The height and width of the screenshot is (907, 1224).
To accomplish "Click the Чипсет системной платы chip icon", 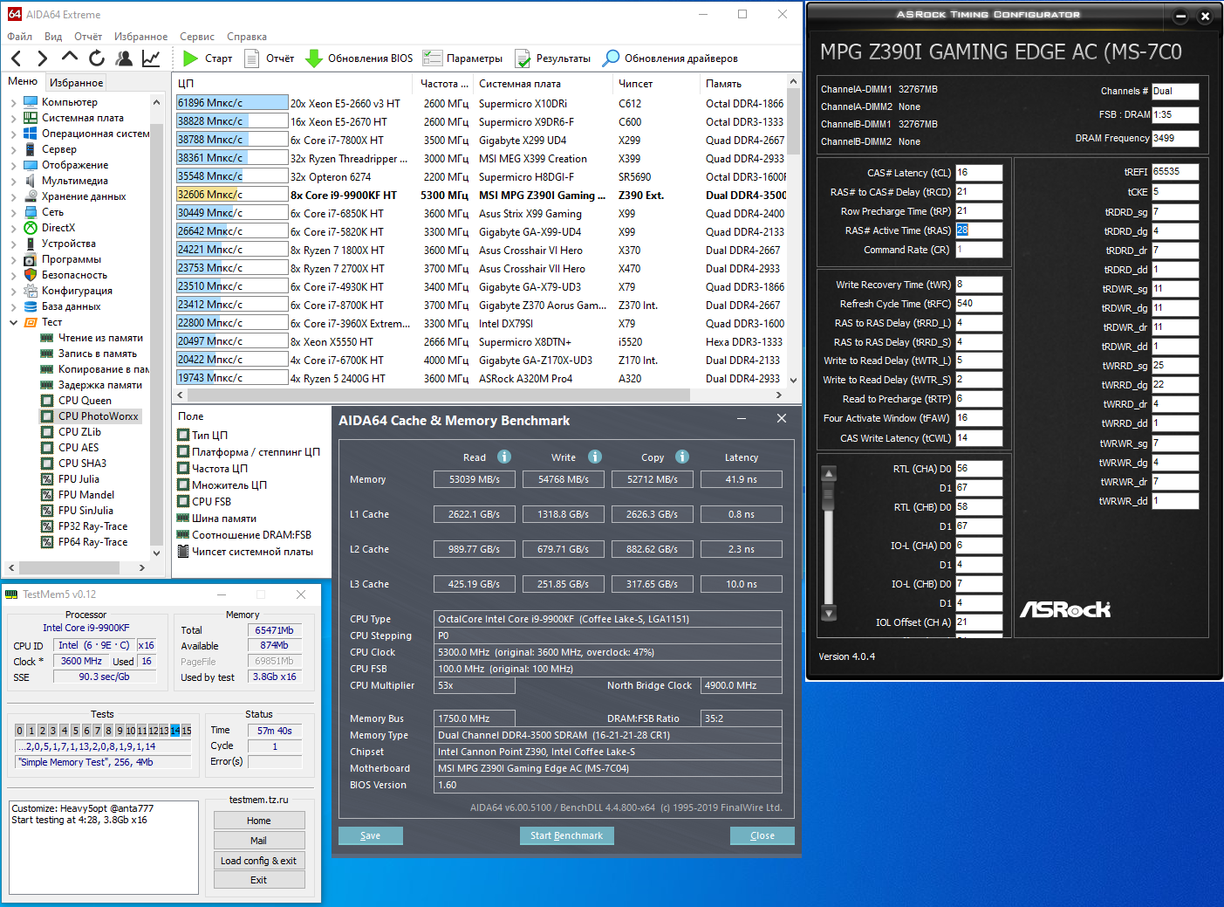I will [x=183, y=552].
